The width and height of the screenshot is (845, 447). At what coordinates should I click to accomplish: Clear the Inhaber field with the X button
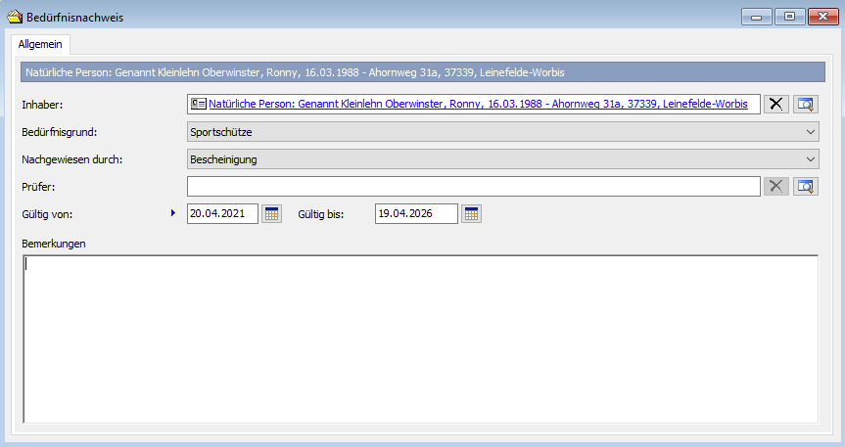coord(775,105)
